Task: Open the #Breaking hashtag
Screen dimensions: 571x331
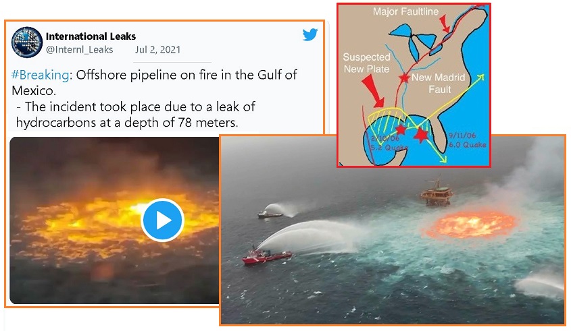Action: 40,75
